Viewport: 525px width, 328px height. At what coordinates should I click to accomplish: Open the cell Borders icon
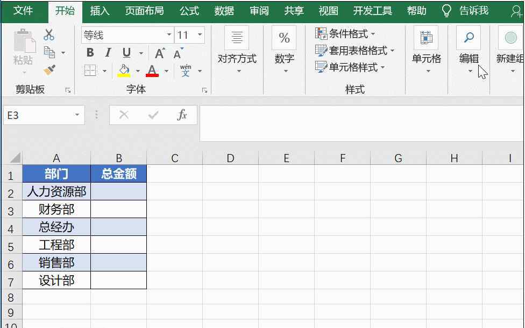pyautogui.click(x=90, y=71)
